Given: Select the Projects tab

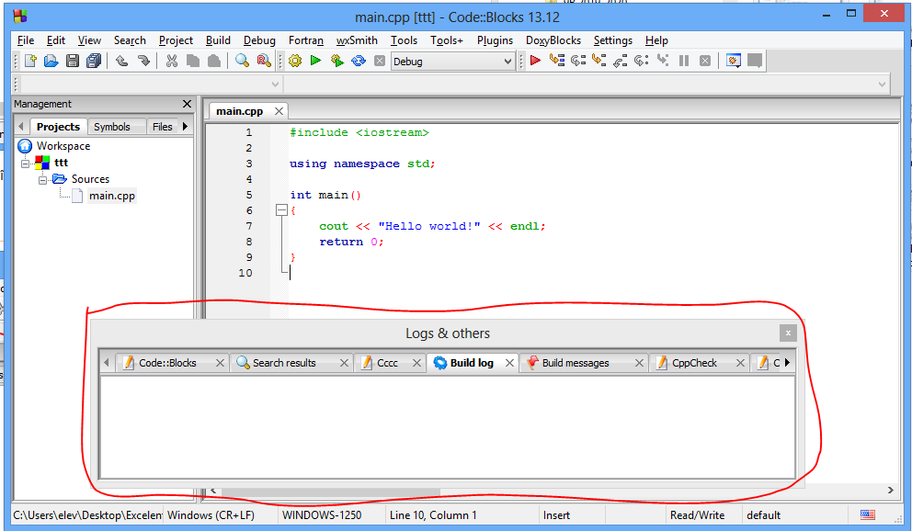Looking at the screenshot, I should [x=58, y=127].
